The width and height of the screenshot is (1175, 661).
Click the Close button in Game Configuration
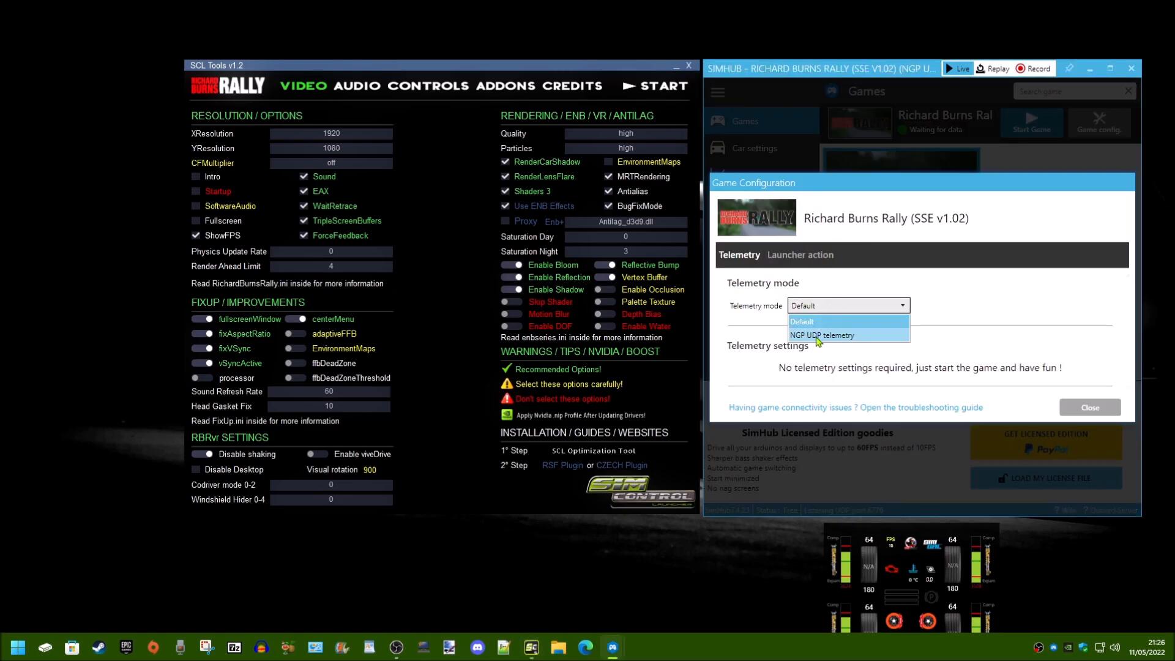(x=1089, y=408)
